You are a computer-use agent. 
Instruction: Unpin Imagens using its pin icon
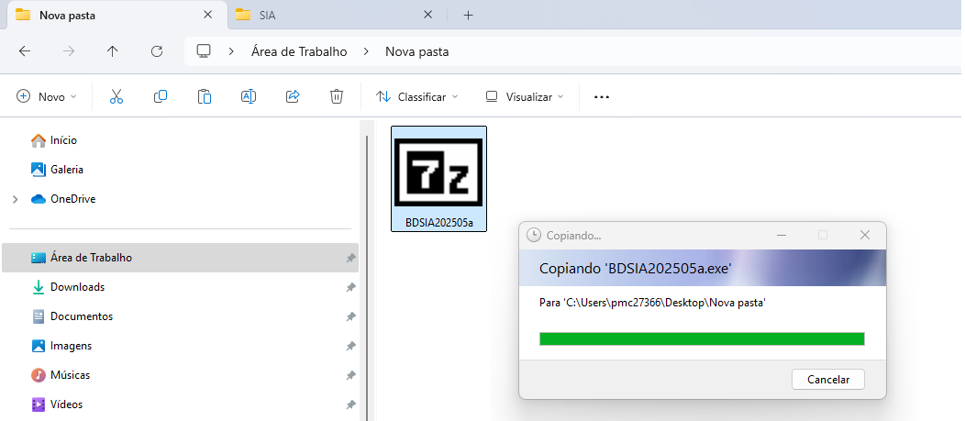(350, 347)
